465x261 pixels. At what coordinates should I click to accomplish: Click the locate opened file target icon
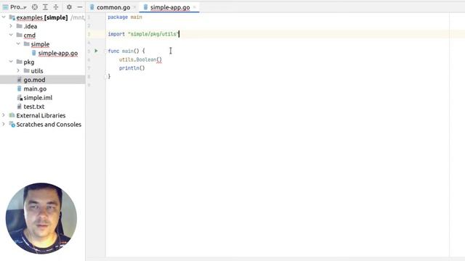click(35, 7)
